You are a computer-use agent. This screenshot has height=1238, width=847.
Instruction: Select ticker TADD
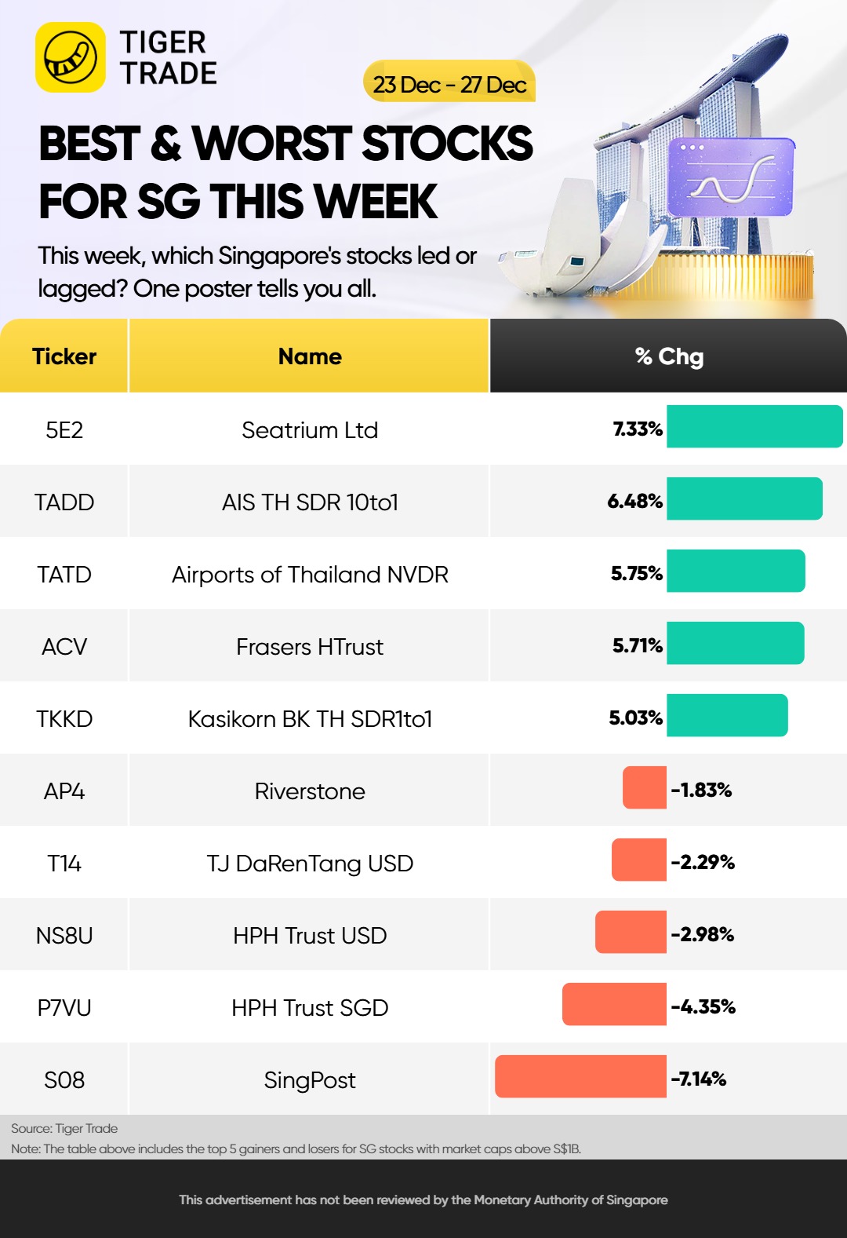pos(64,502)
